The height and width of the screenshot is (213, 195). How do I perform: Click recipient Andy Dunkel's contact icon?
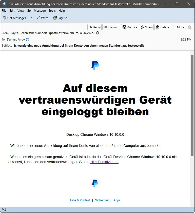click(27, 40)
